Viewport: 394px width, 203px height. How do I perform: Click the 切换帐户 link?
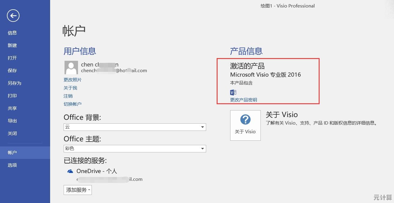72,104
